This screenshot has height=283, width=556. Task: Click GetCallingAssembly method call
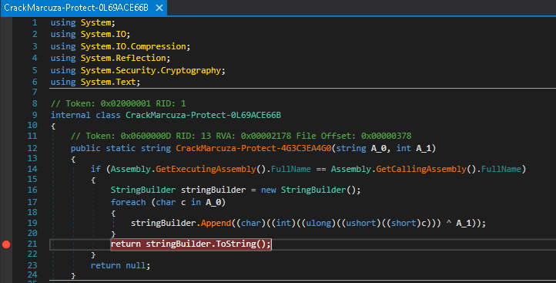(421, 169)
